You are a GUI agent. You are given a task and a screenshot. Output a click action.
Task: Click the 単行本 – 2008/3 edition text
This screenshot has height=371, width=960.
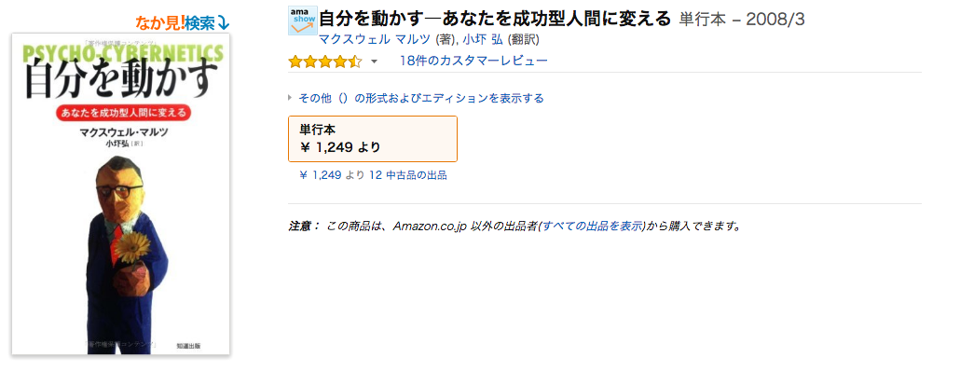742,20
